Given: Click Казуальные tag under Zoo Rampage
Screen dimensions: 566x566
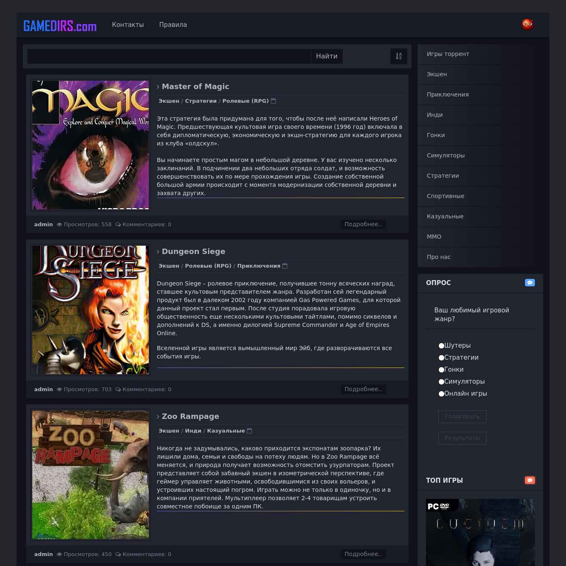Looking at the screenshot, I should coord(226,431).
